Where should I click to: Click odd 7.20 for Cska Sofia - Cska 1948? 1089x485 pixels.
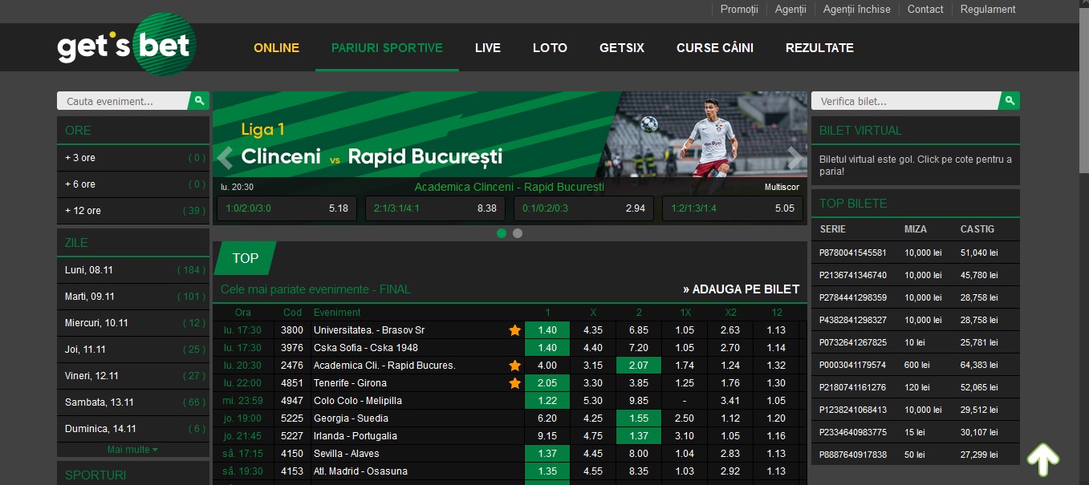click(639, 348)
